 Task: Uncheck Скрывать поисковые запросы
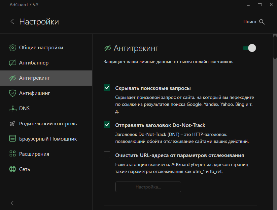(x=107, y=88)
